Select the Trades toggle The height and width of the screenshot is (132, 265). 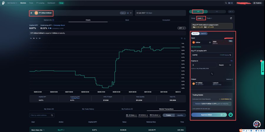168,115
